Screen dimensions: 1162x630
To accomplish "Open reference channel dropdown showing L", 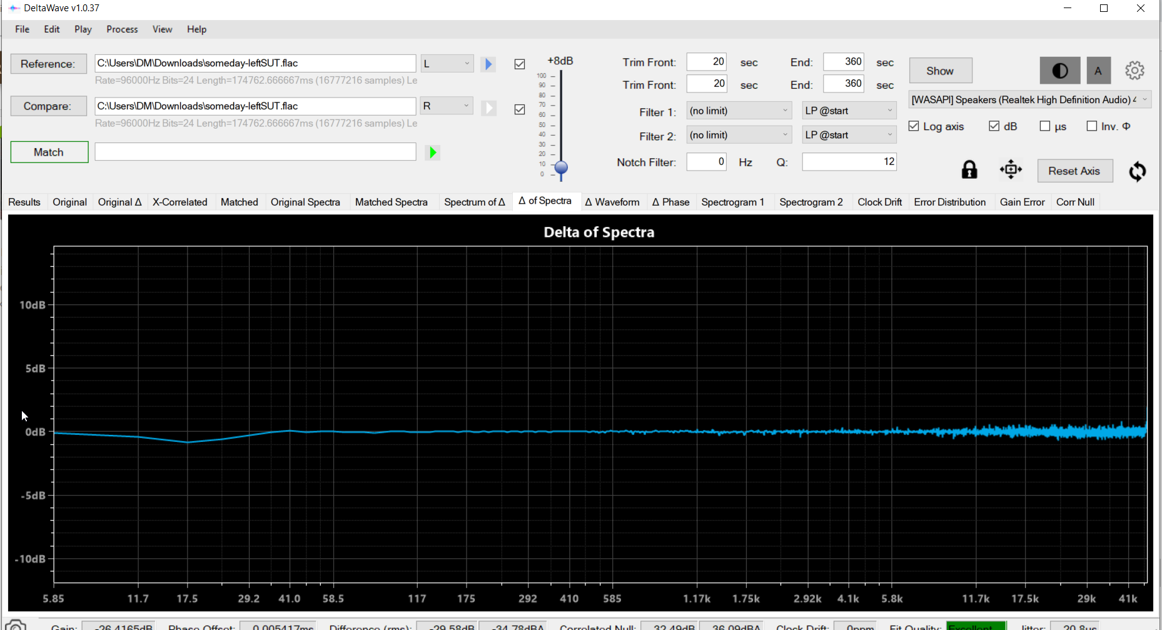I will click(447, 63).
